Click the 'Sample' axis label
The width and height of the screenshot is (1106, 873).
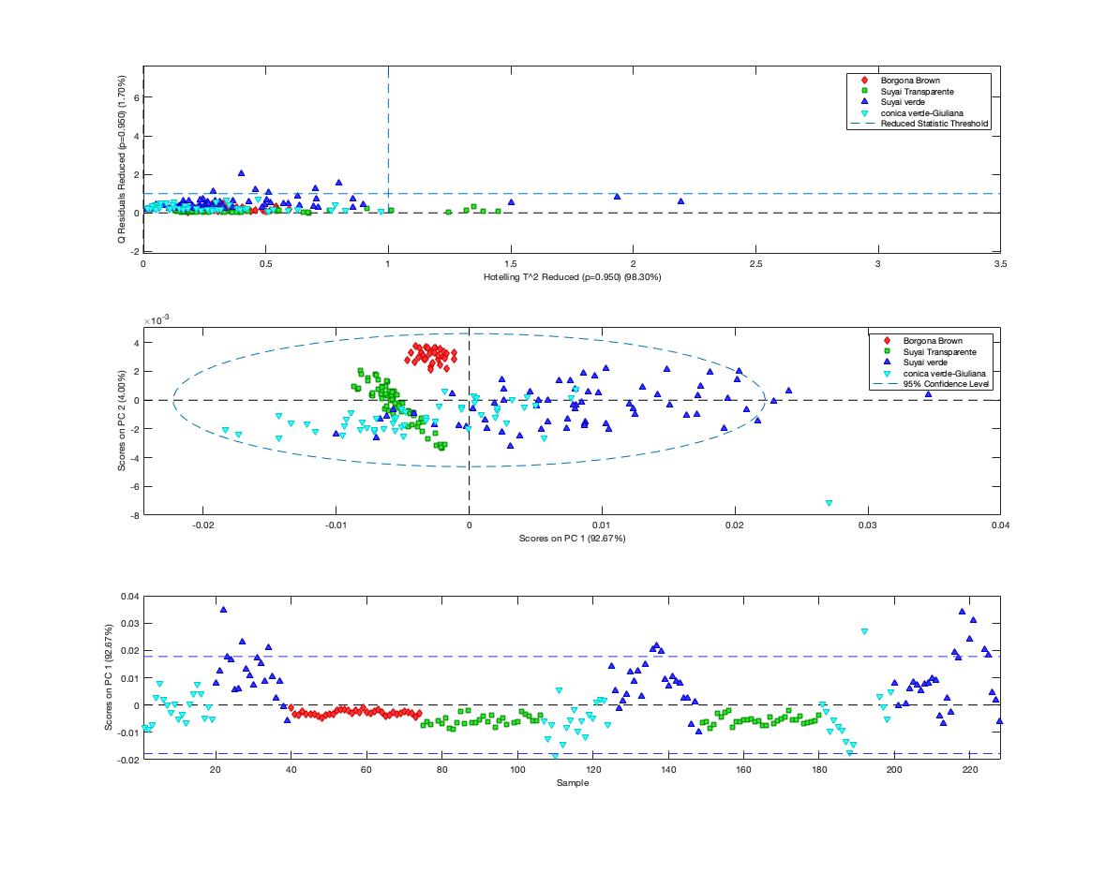pos(572,783)
